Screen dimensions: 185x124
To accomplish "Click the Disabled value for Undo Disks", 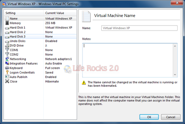I will click(51, 41).
